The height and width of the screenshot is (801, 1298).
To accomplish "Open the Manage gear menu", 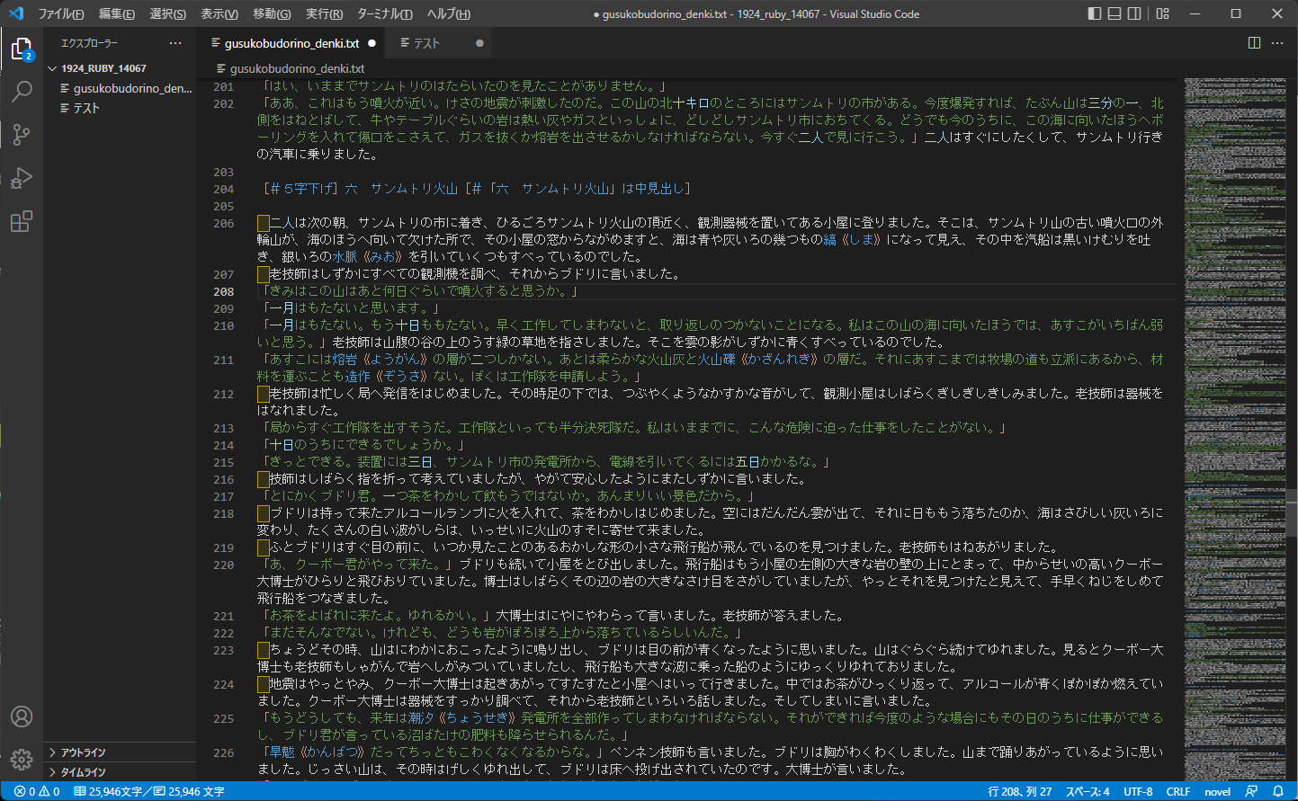I will tap(22, 760).
